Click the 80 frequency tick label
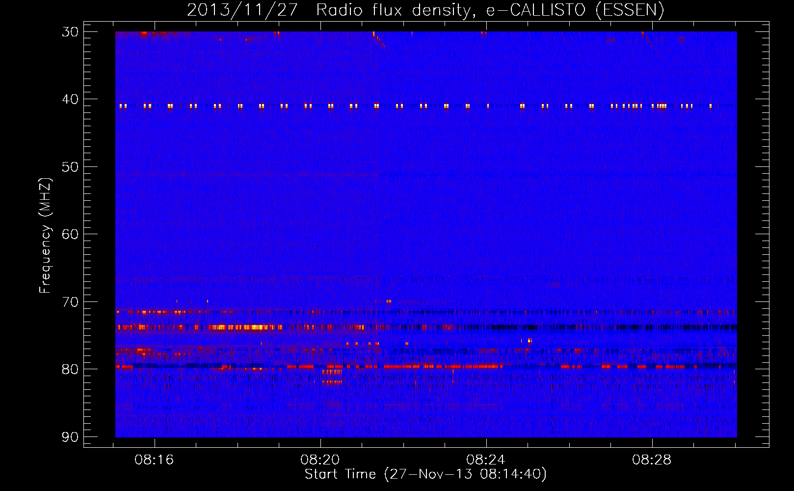 tap(70, 369)
